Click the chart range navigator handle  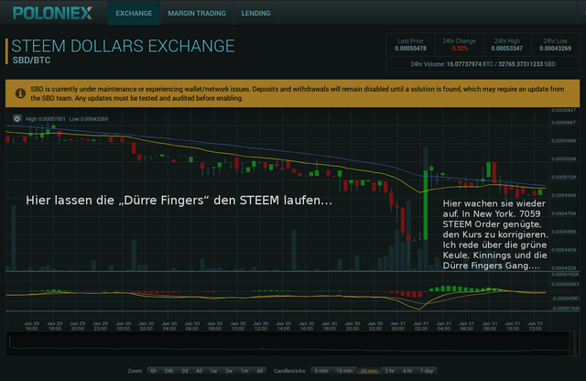click(x=575, y=344)
